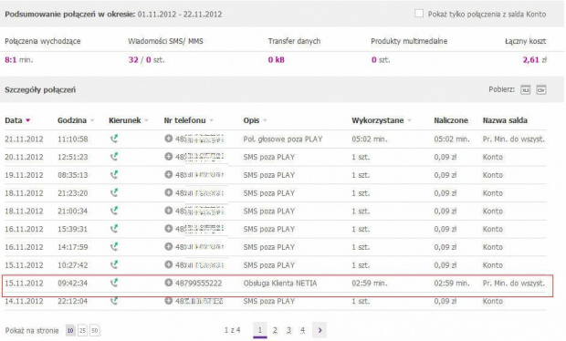The height and width of the screenshot is (341, 566).
Task: Click total cost value 2,61 zł
Action: click(x=535, y=60)
